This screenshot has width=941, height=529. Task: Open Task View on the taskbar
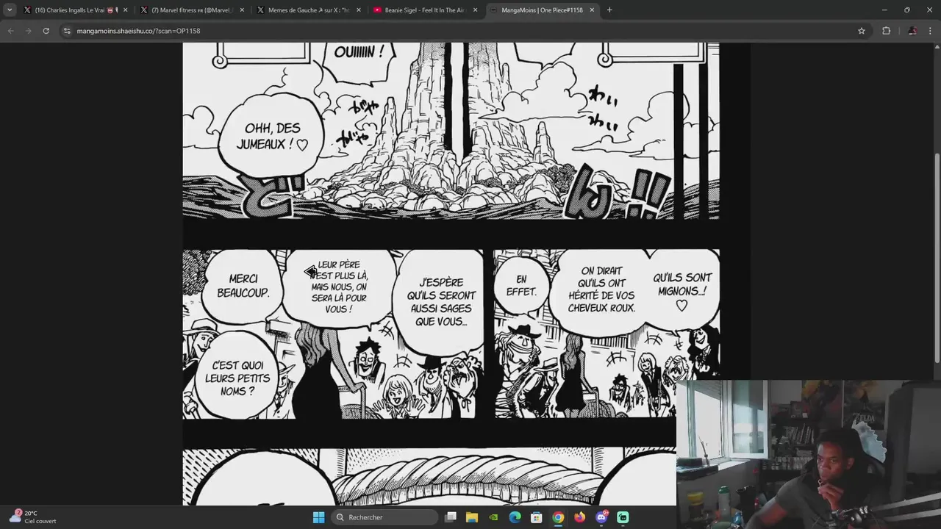click(x=451, y=517)
